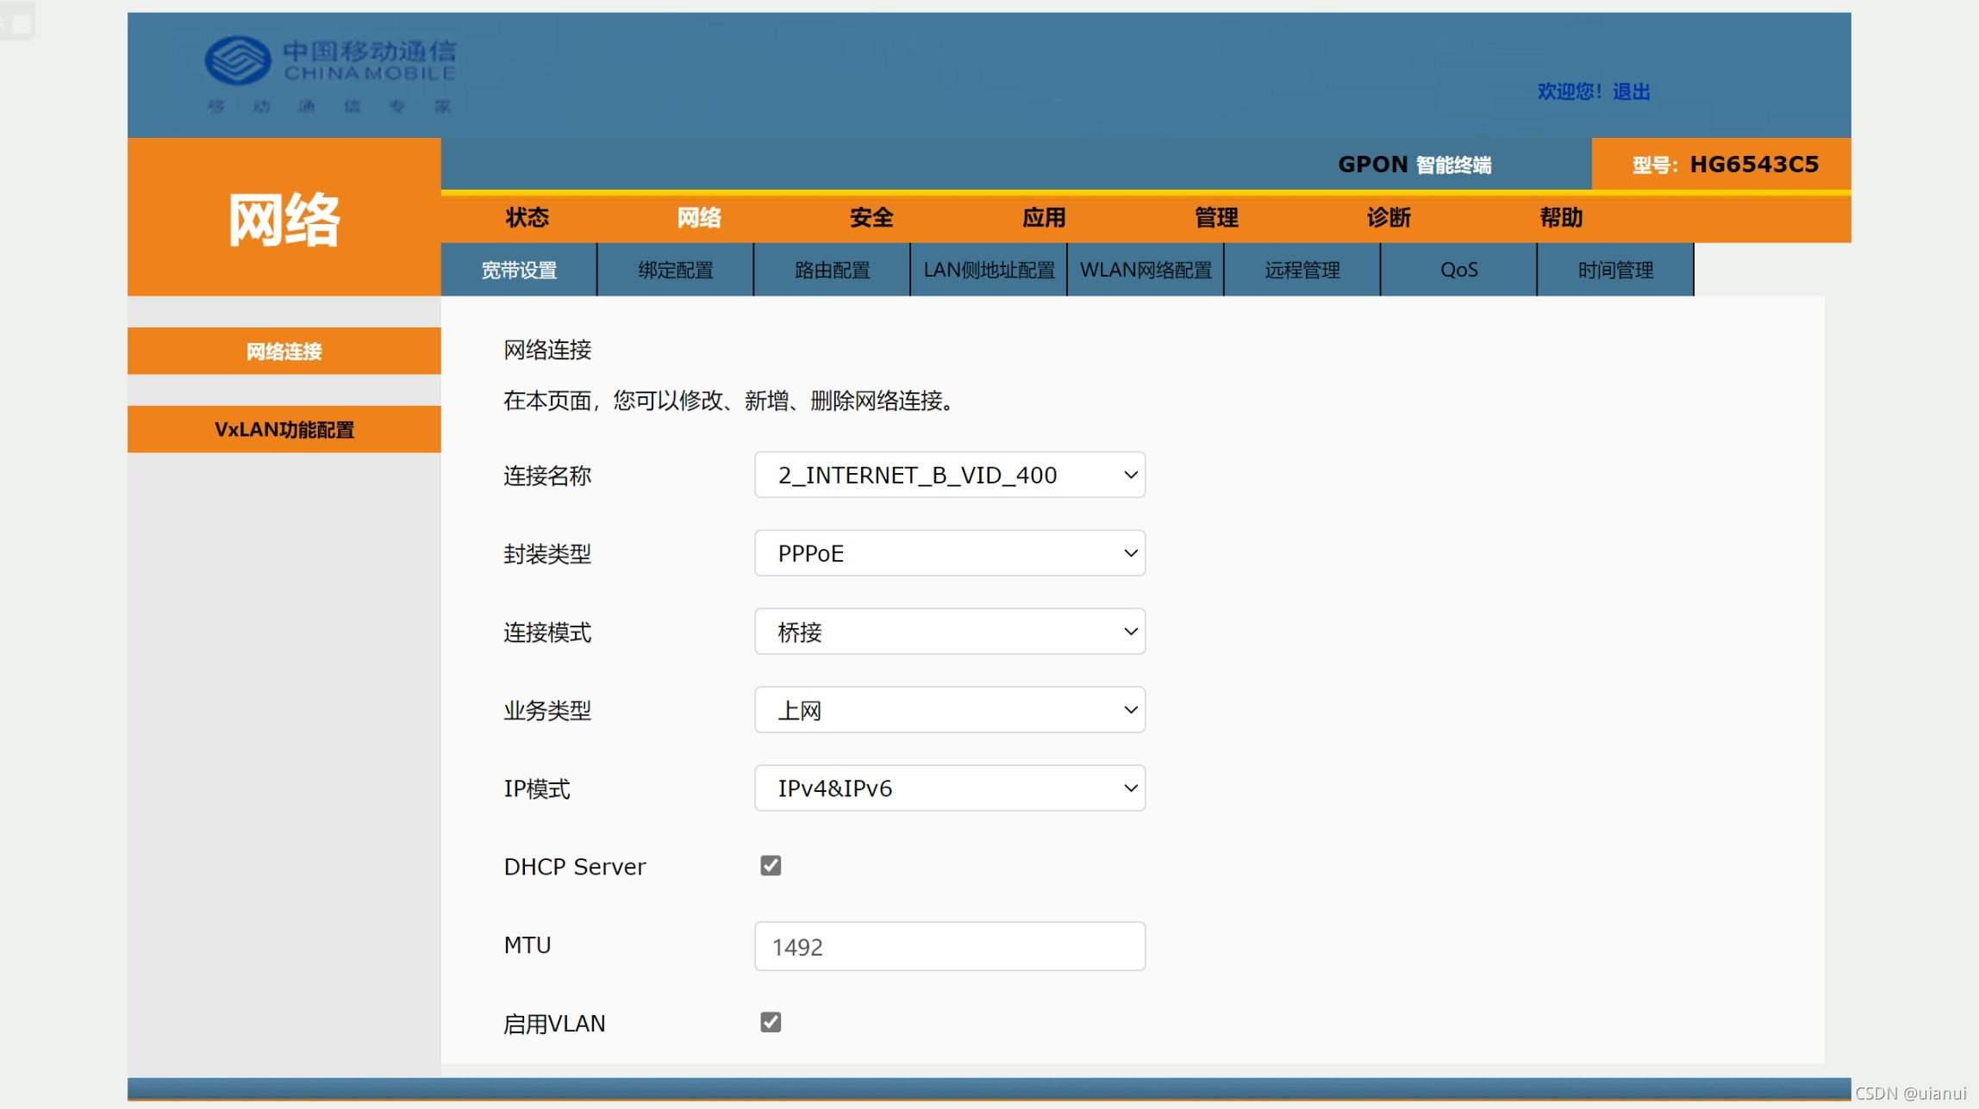Open VxLAN功能配置 from the sidebar

[284, 429]
